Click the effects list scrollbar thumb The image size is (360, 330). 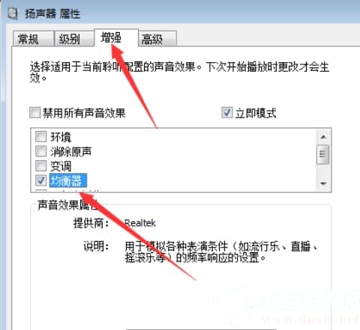pyautogui.click(x=322, y=154)
